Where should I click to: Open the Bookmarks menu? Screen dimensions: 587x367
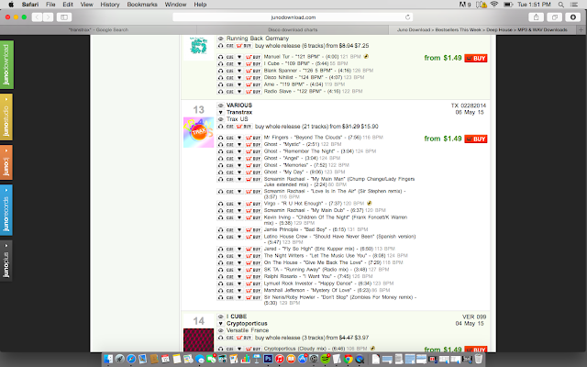[x=142, y=5]
